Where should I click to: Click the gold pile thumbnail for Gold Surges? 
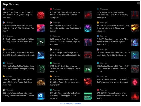[41, 82]
